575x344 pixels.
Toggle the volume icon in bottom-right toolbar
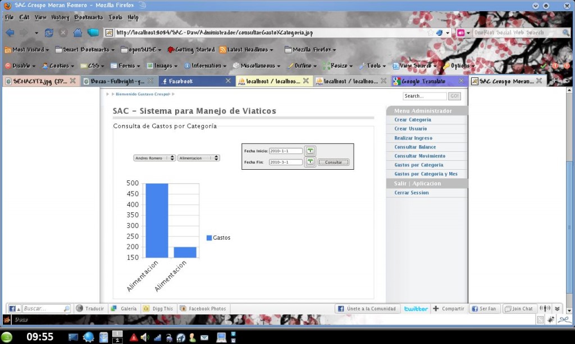pyautogui.click(x=544, y=308)
